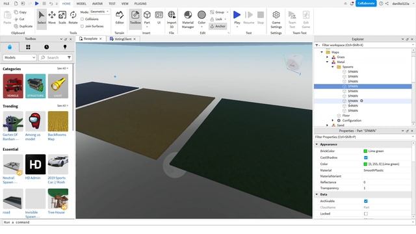The height and width of the screenshot is (234, 416).
Task: Check the Locked property checkbox
Action: (x=365, y=214)
